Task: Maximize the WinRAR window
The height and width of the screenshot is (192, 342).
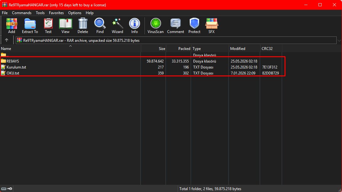Action: (320, 5)
